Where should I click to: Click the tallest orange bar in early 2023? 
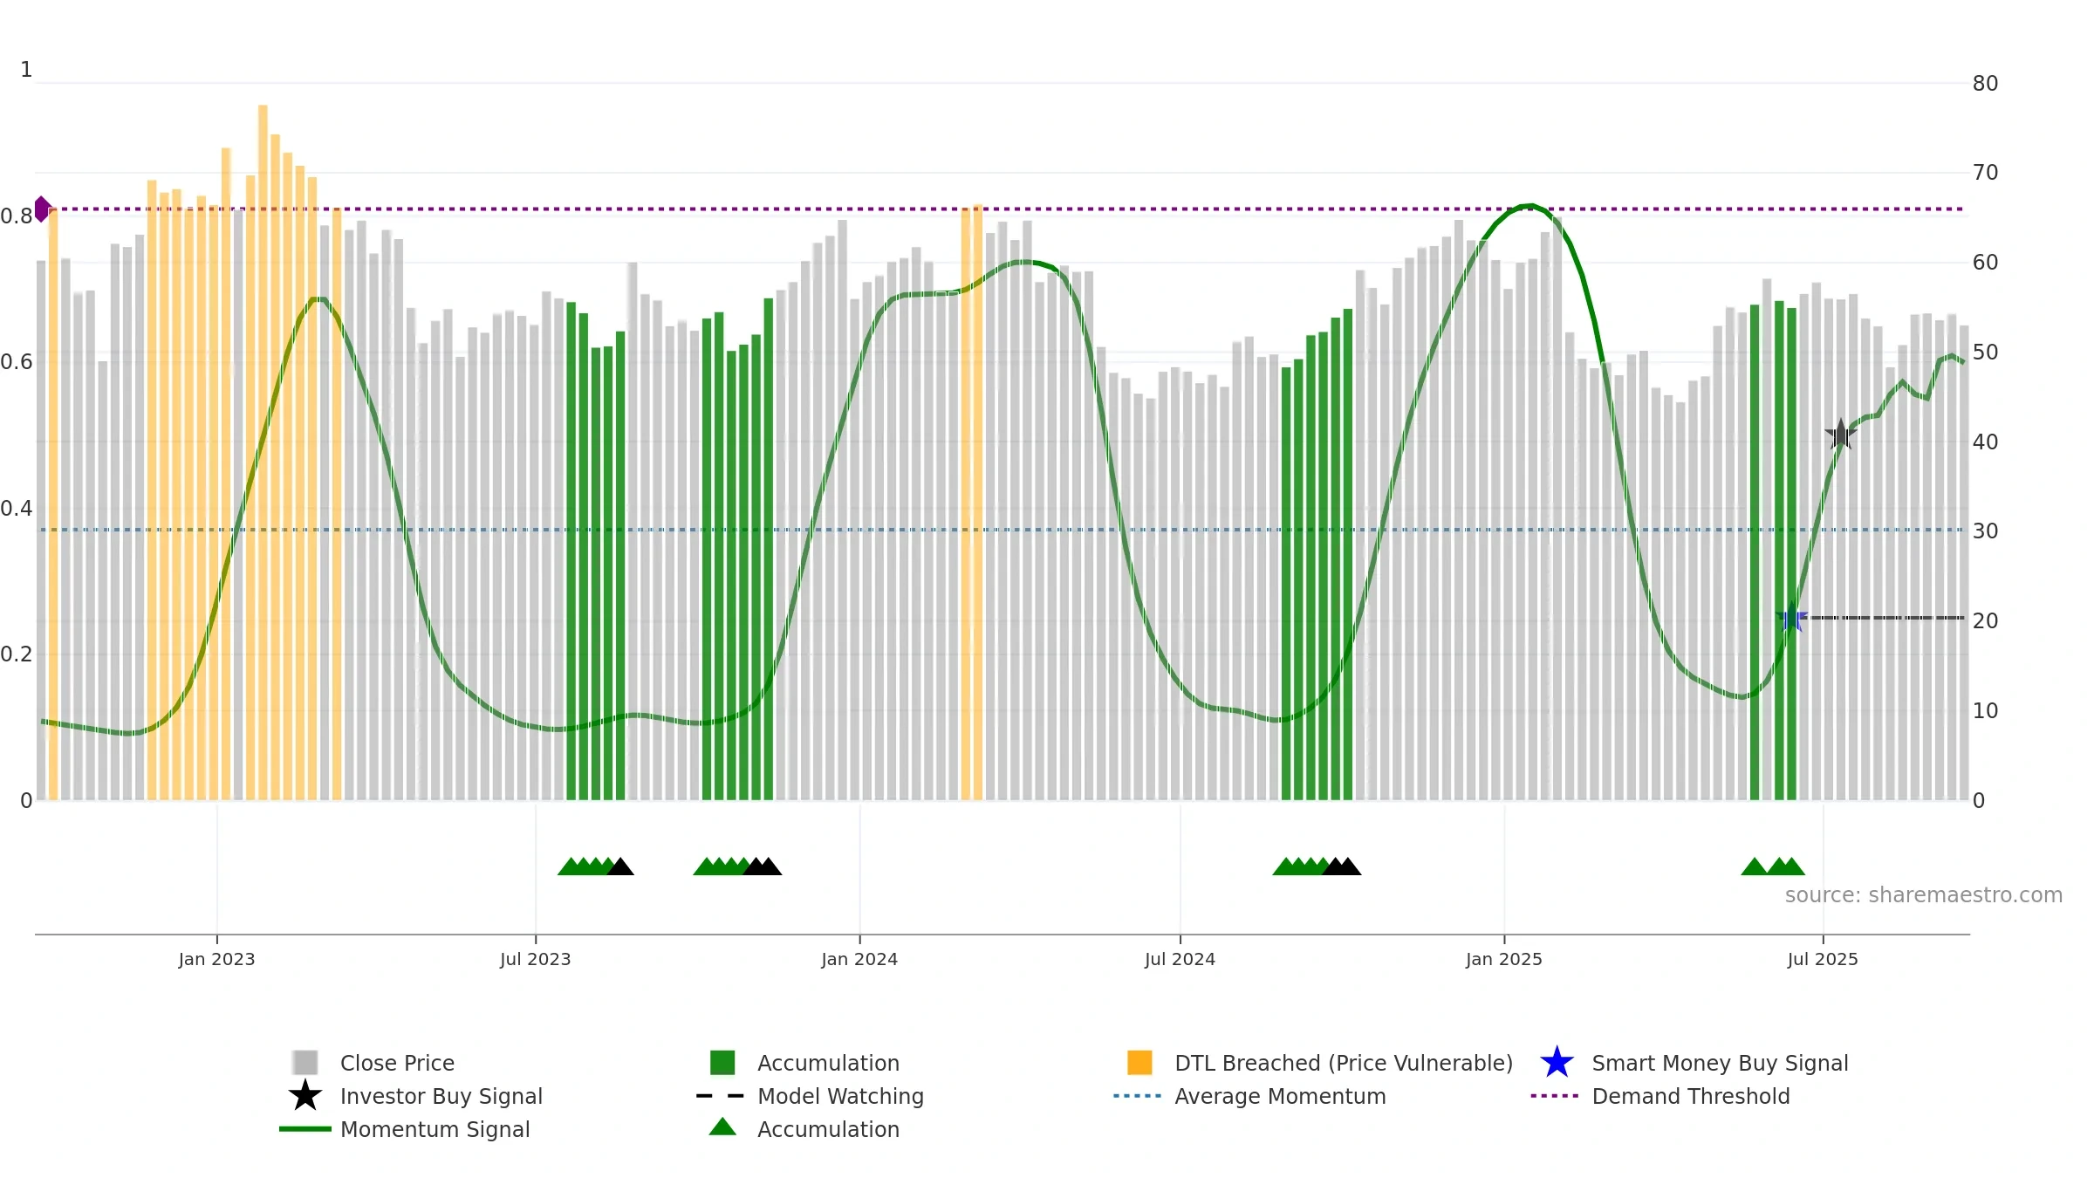click(263, 452)
